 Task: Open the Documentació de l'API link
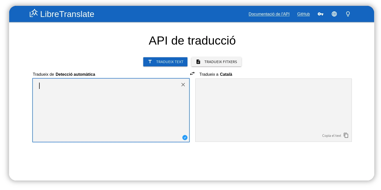click(269, 14)
